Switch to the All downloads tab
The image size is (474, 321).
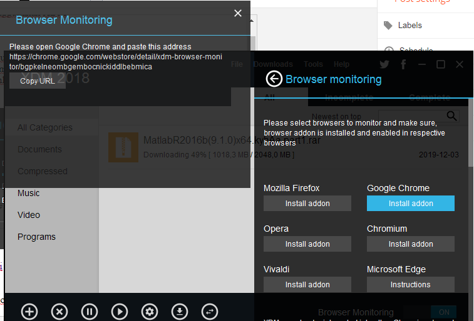pyautogui.click(x=269, y=97)
